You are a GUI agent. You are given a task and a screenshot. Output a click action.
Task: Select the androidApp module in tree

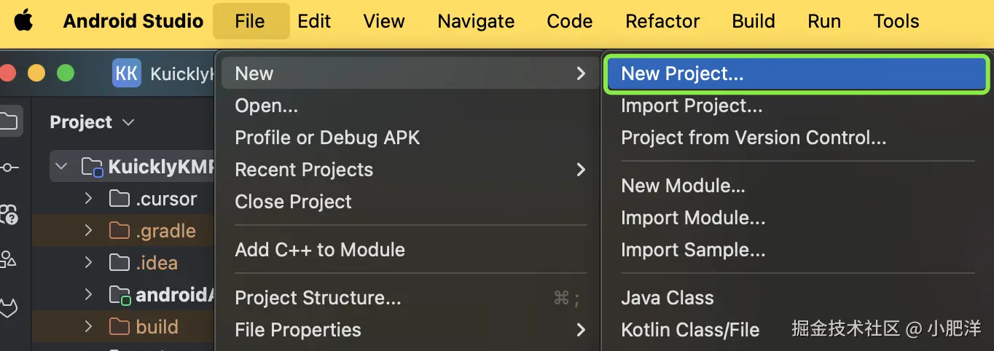175,295
